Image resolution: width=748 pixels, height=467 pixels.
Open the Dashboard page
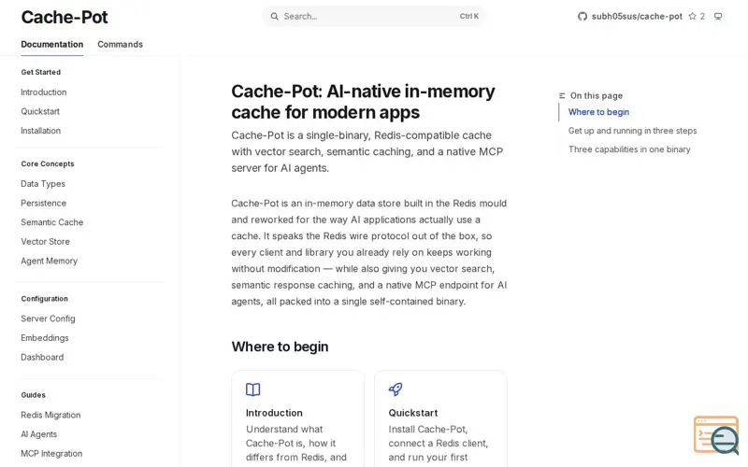point(42,358)
